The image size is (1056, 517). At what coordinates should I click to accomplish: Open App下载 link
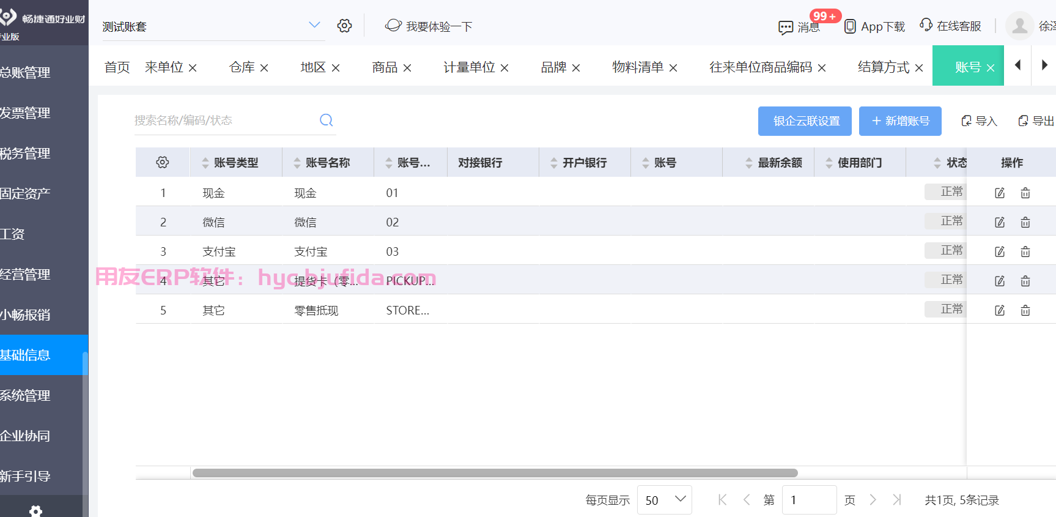[874, 26]
